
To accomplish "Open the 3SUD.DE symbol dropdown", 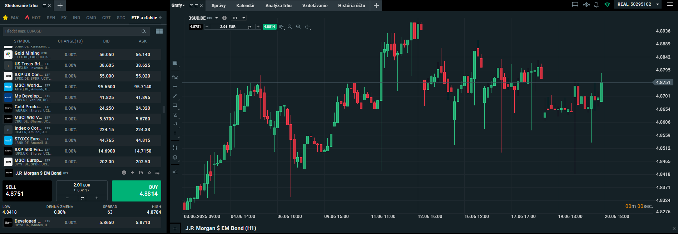I will 217,18.
